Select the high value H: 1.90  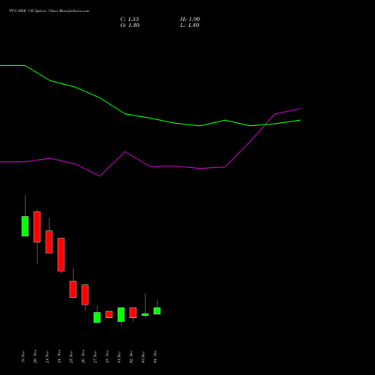tap(190, 19)
